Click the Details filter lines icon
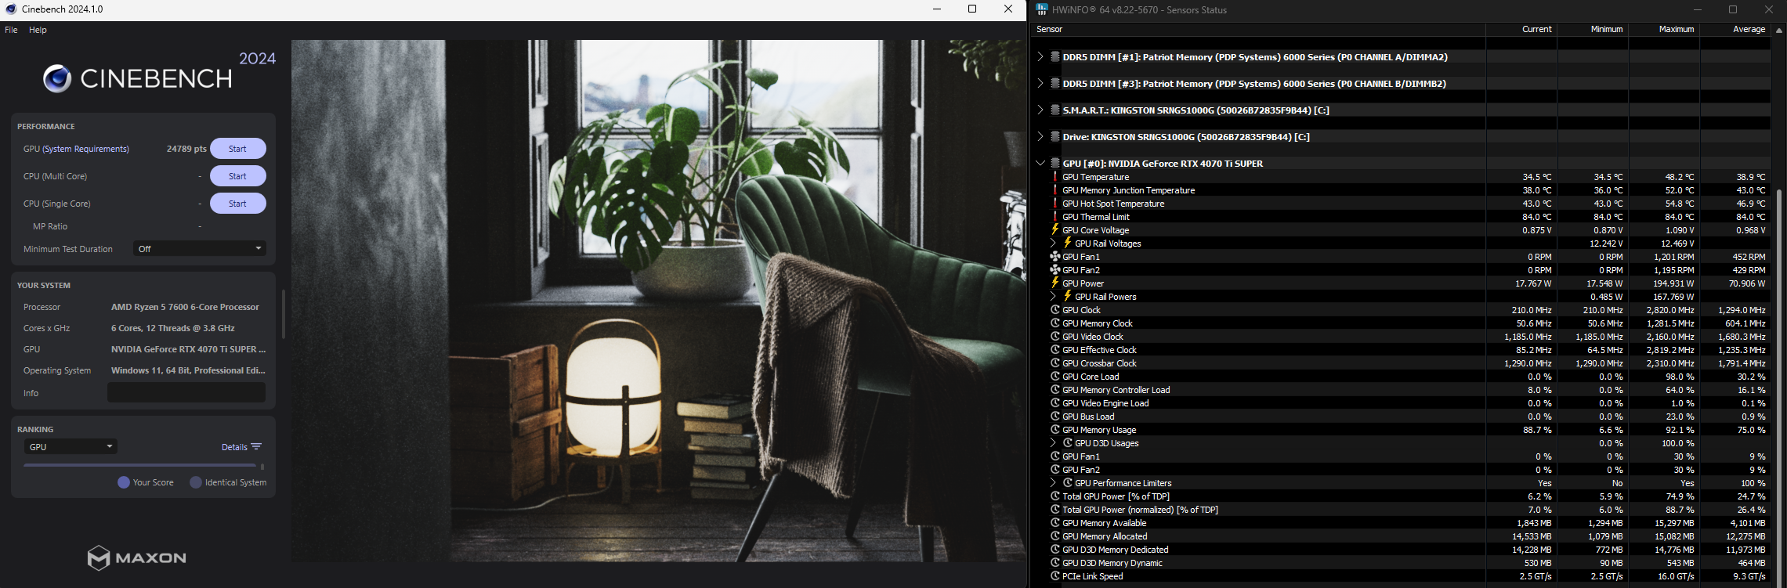Image resolution: width=1787 pixels, height=588 pixels. (256, 447)
